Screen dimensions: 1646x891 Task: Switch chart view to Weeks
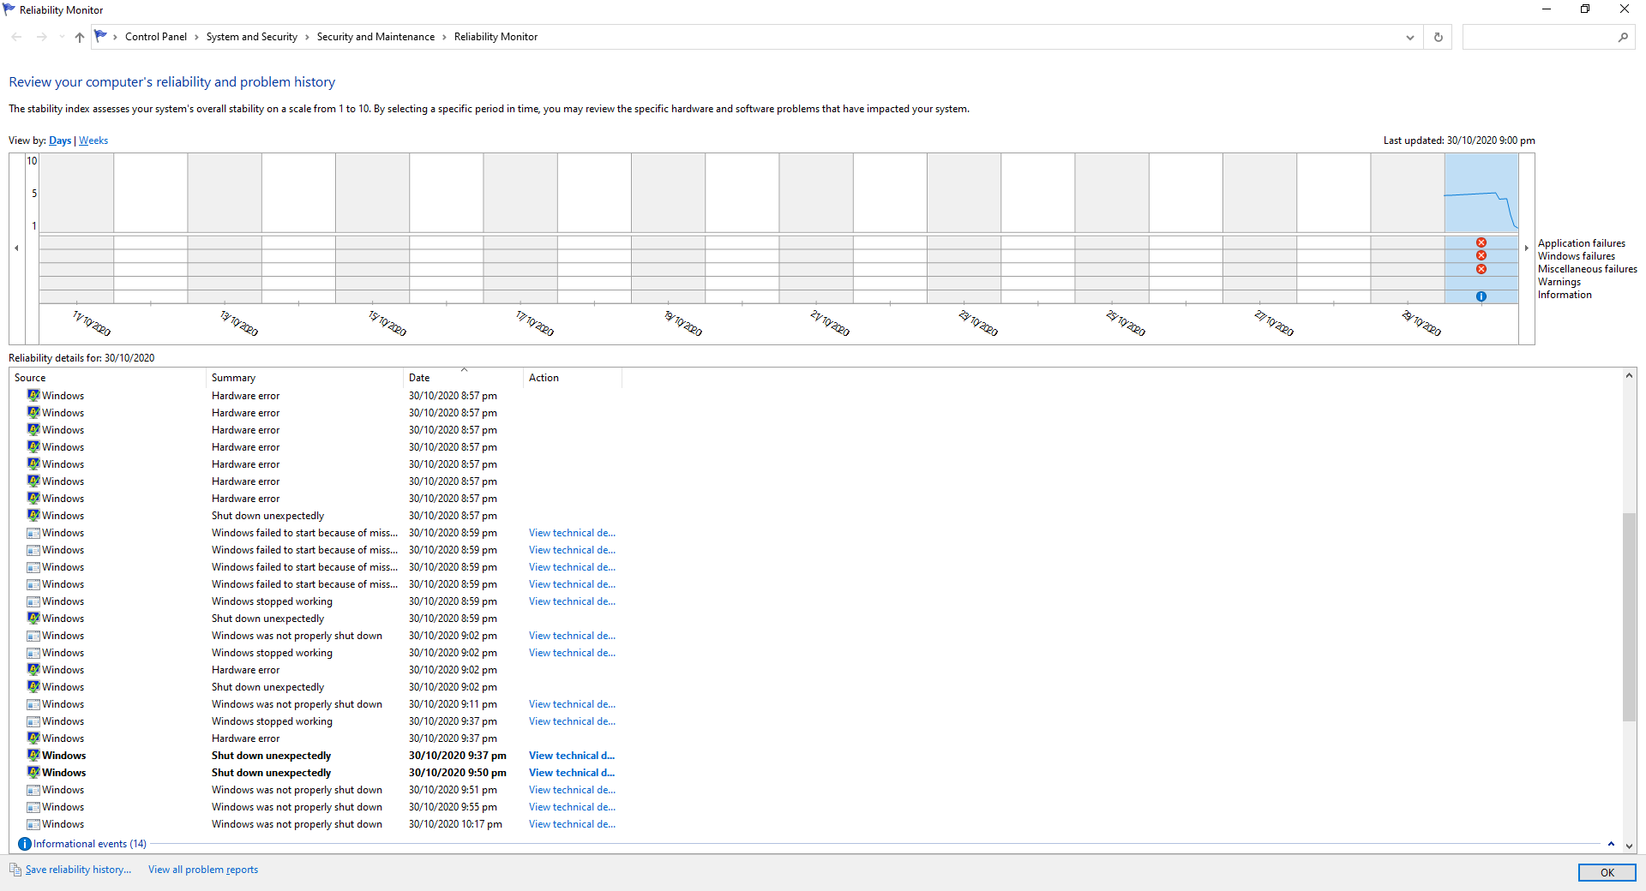point(93,141)
